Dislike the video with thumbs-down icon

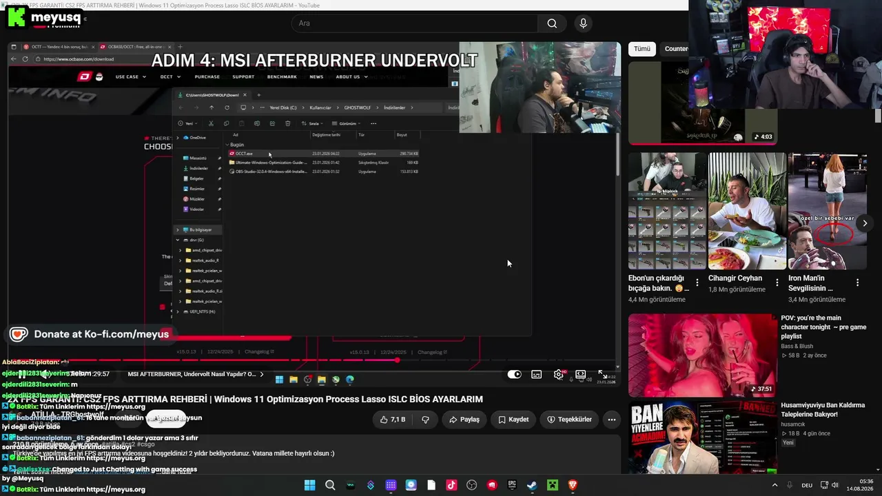[425, 420]
